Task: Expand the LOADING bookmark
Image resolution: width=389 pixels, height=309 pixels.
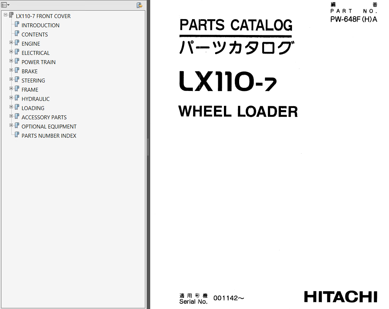Action: pyautogui.click(x=11, y=107)
